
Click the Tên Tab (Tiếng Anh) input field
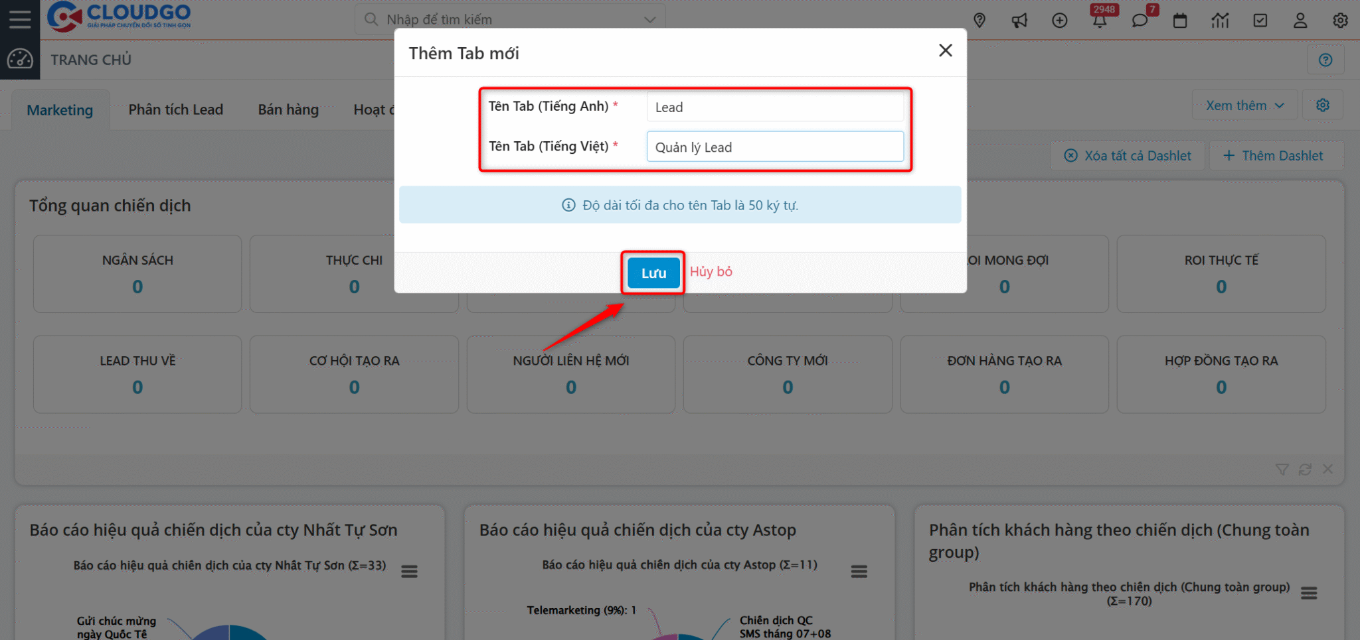775,107
